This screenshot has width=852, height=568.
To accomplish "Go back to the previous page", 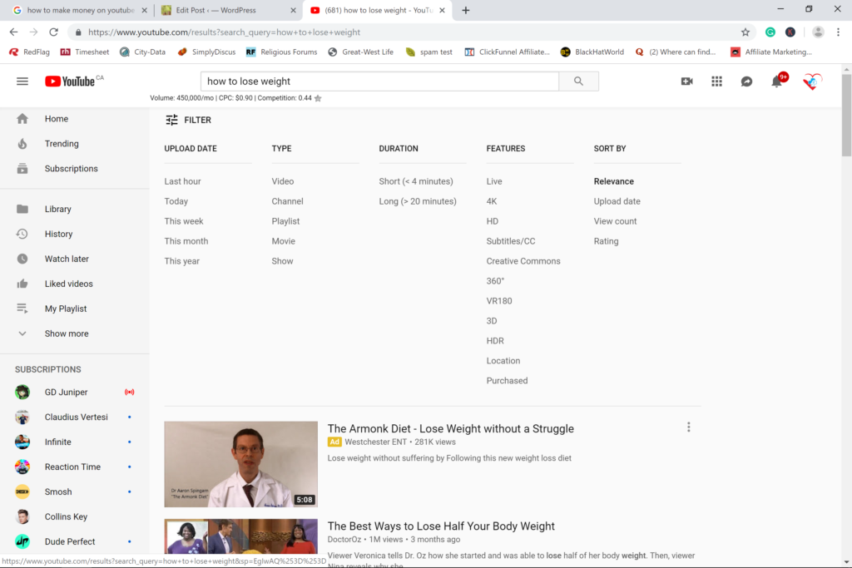I will [13, 32].
